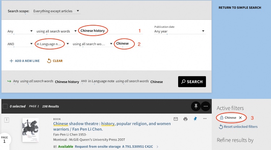Run the search with the SEARCH button
This screenshot has width=271, height=150.
click(x=192, y=81)
